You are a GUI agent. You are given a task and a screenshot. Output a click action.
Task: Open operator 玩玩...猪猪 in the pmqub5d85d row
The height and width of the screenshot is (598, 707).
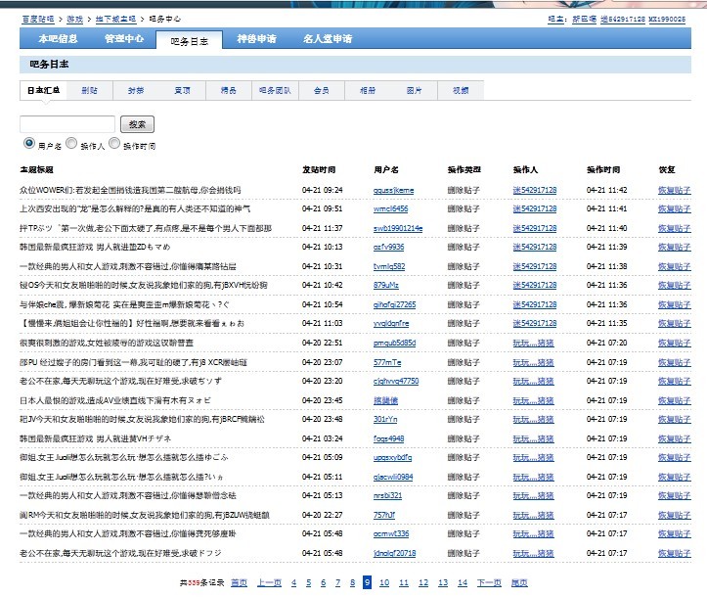click(x=533, y=343)
